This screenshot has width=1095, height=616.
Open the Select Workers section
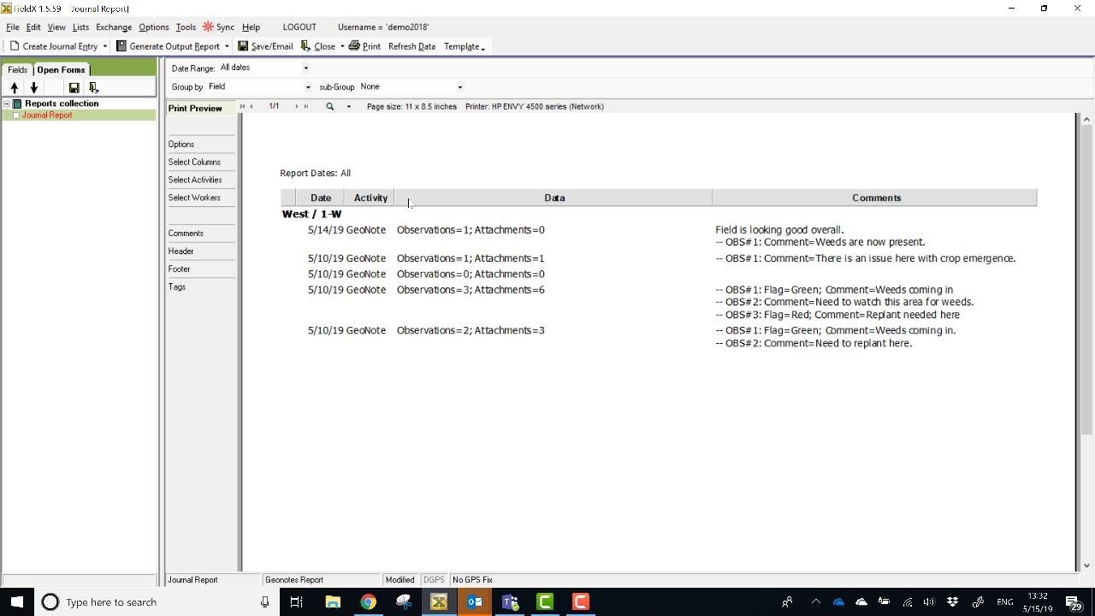point(194,198)
